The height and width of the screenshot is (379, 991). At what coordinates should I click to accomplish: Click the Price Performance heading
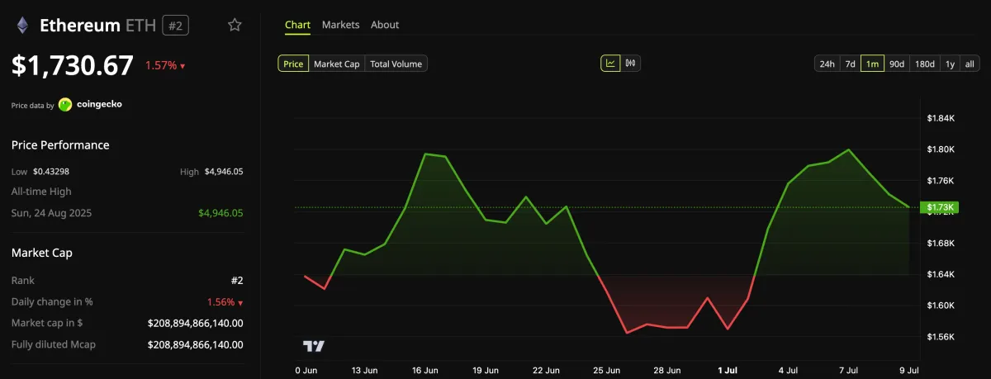pyautogui.click(x=60, y=144)
